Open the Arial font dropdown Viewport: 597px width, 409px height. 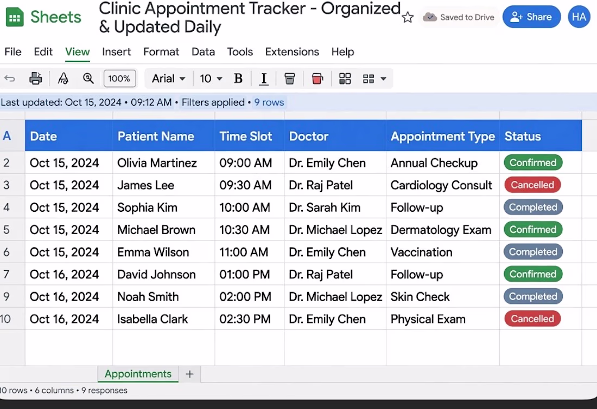click(x=169, y=79)
